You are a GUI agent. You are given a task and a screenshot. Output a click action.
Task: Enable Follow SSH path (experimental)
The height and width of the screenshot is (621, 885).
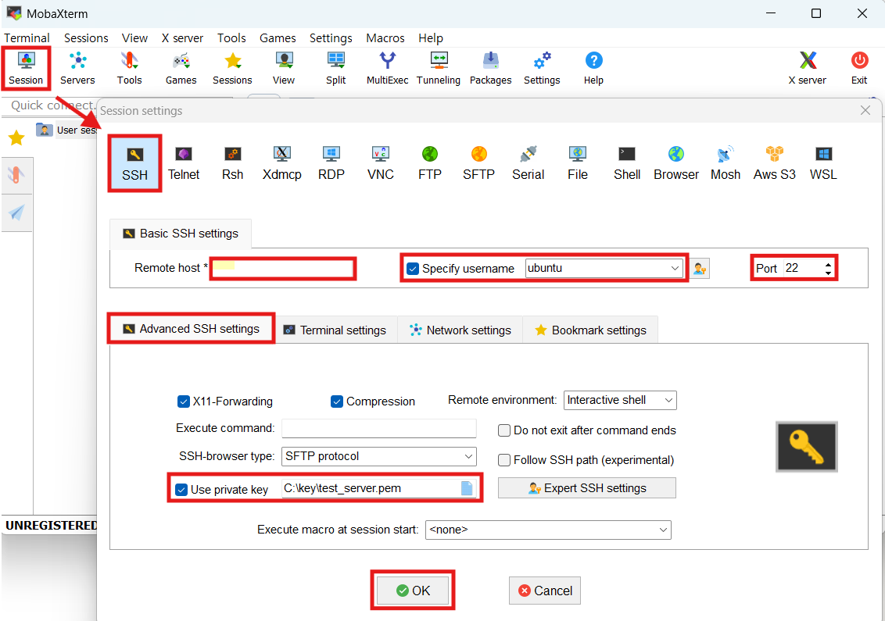pos(504,460)
